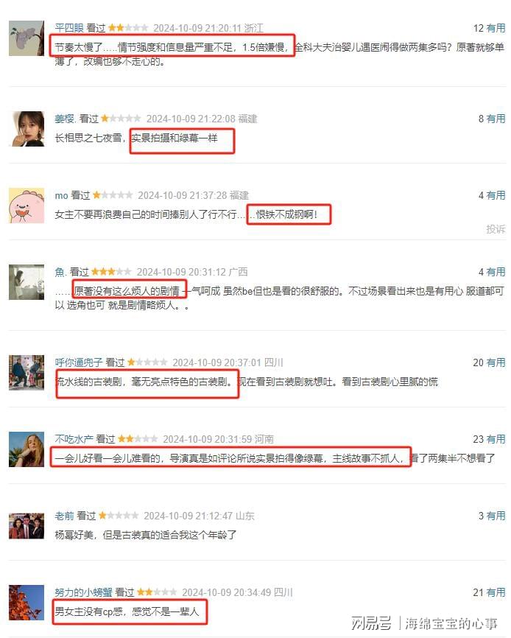Vote 有用 on 20-vote review
This screenshot has height=638, width=511.
tap(496, 362)
